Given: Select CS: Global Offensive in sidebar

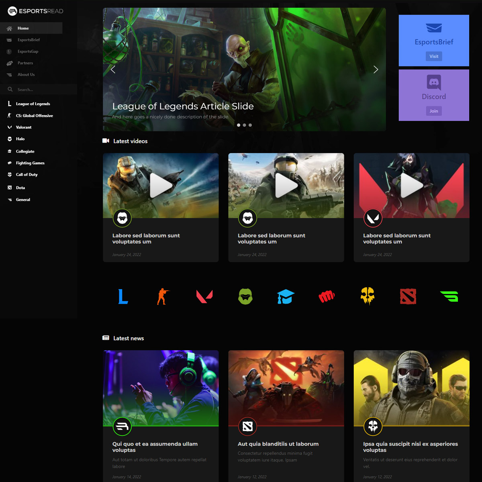Looking at the screenshot, I should click(x=34, y=116).
